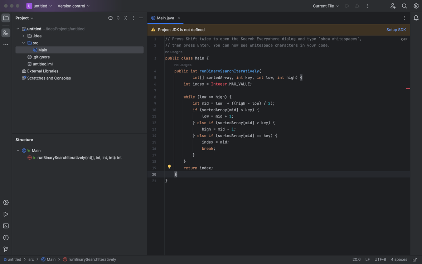Open main toolbar more actions menu
The width and height of the screenshot is (422, 264).
coord(367,6)
